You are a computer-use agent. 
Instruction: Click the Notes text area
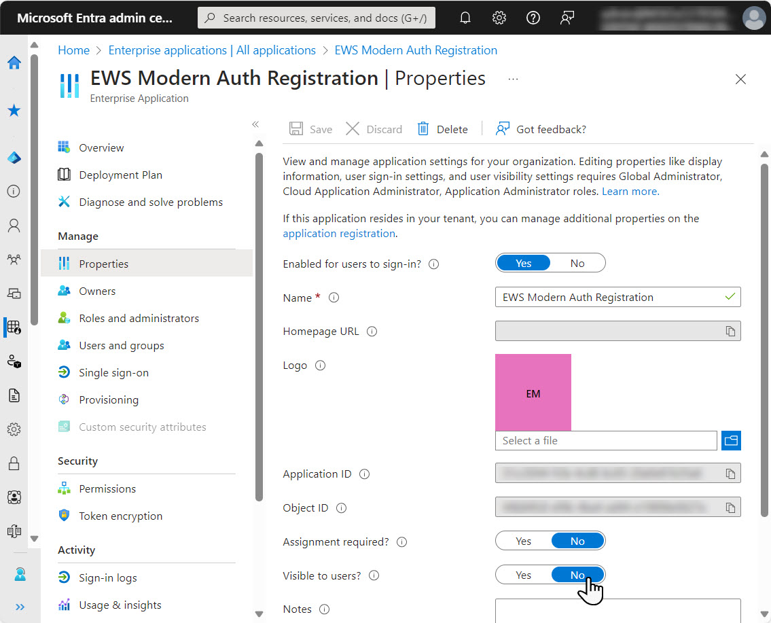617,611
